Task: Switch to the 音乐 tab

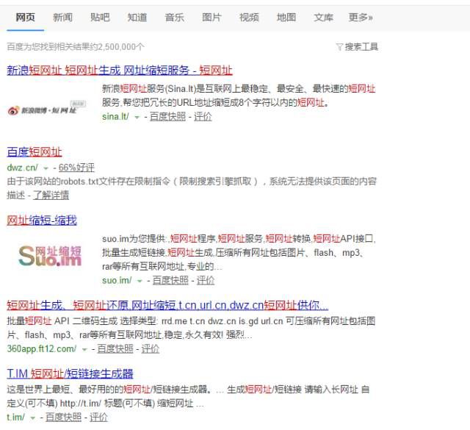Action: 175,18
